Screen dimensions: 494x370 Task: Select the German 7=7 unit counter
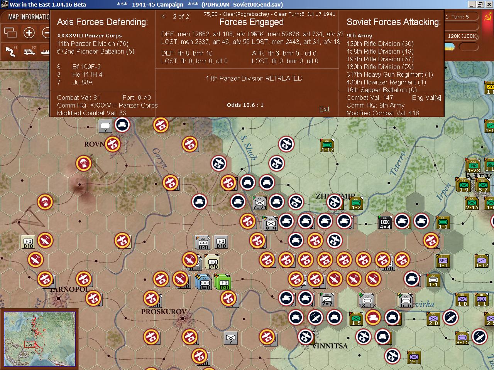pyautogui.click(x=327, y=299)
